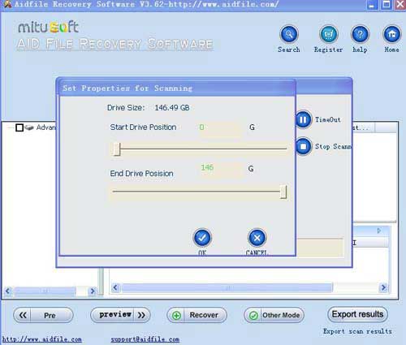Tick the checkbox beside Advan drive
This screenshot has height=345, width=406.
point(19,127)
